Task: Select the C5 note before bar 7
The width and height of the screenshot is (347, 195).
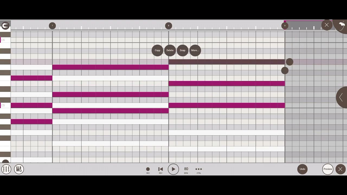Action: click(31, 105)
